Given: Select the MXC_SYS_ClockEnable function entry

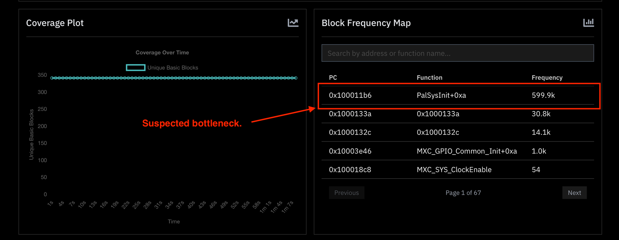Looking at the screenshot, I should coord(454,169).
